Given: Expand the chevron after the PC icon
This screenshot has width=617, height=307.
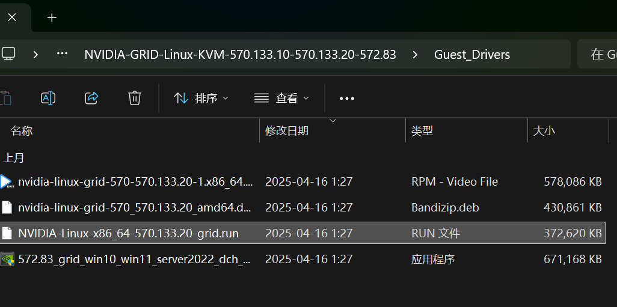Looking at the screenshot, I should 35,54.
